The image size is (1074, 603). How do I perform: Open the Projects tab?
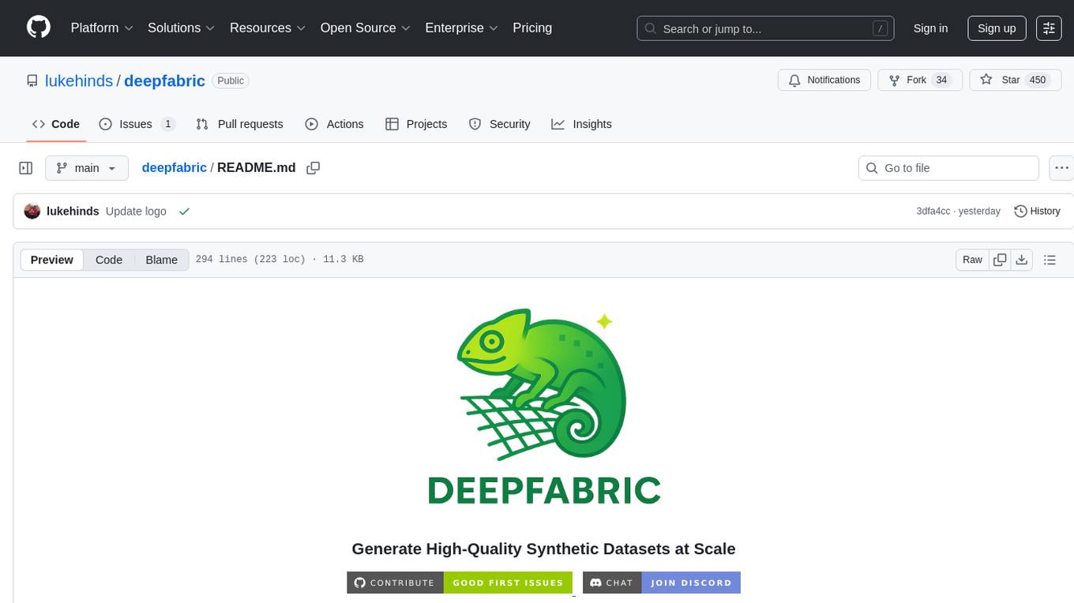(x=416, y=124)
